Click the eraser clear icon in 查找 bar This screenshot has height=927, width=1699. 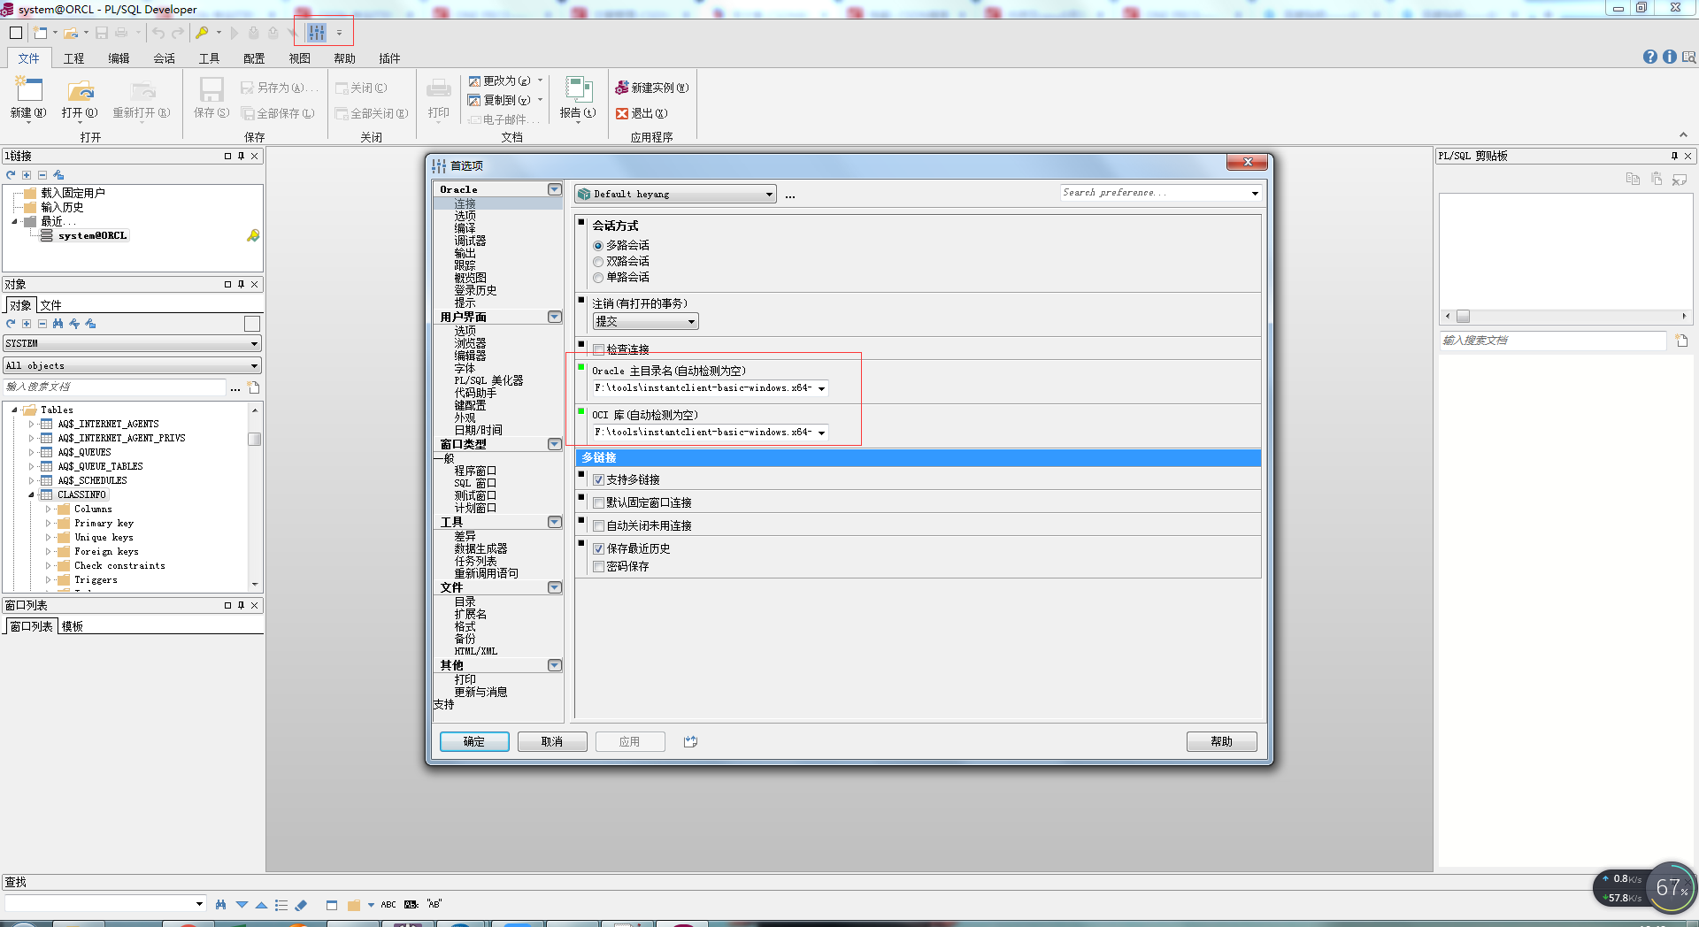tap(301, 905)
